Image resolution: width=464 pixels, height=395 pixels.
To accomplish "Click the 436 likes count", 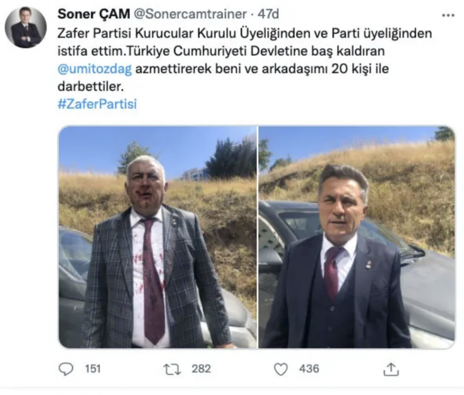I will [x=309, y=369].
